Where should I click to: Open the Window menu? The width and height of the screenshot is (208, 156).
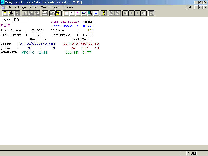point(68,7)
